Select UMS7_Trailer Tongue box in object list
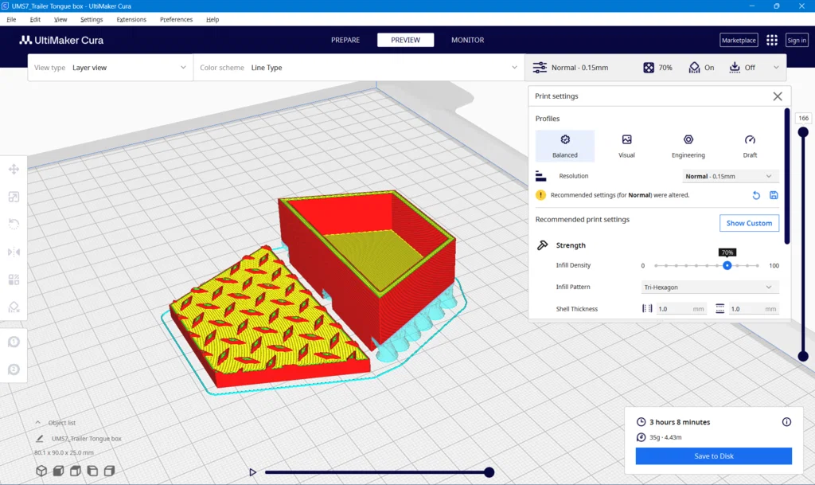 [x=86, y=439]
